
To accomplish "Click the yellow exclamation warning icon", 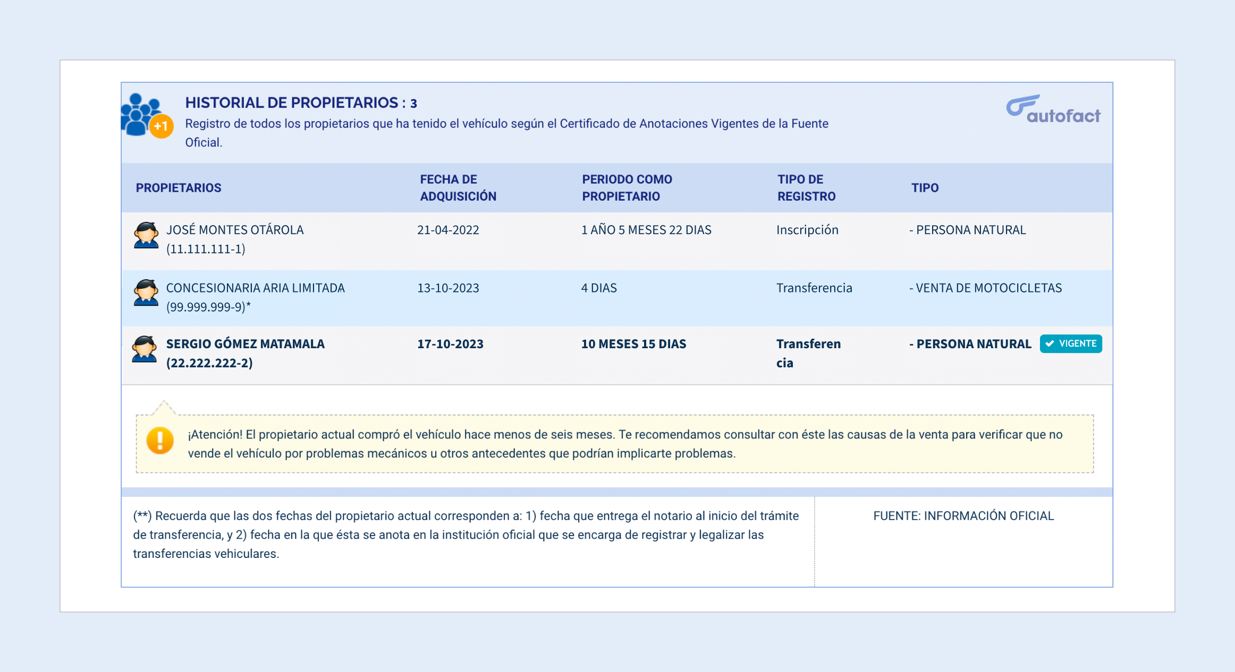I will pyautogui.click(x=160, y=441).
